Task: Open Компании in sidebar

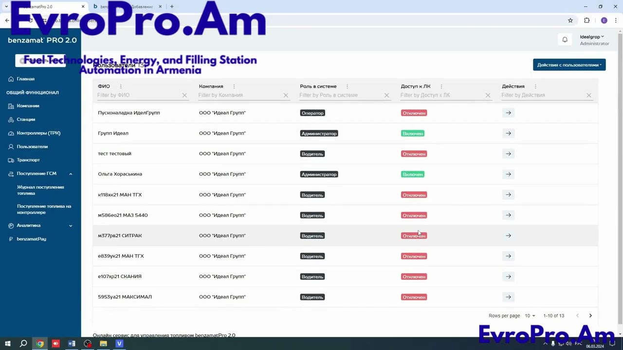Action: [x=28, y=106]
